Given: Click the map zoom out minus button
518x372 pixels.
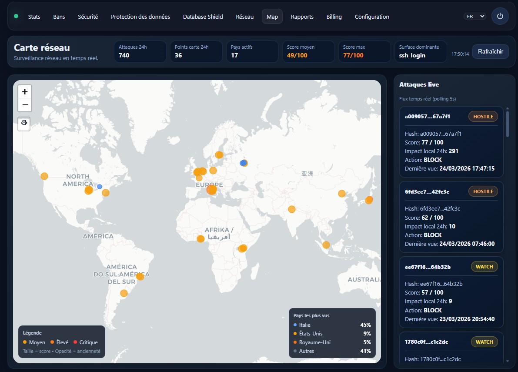Looking at the screenshot, I should tap(25, 105).
